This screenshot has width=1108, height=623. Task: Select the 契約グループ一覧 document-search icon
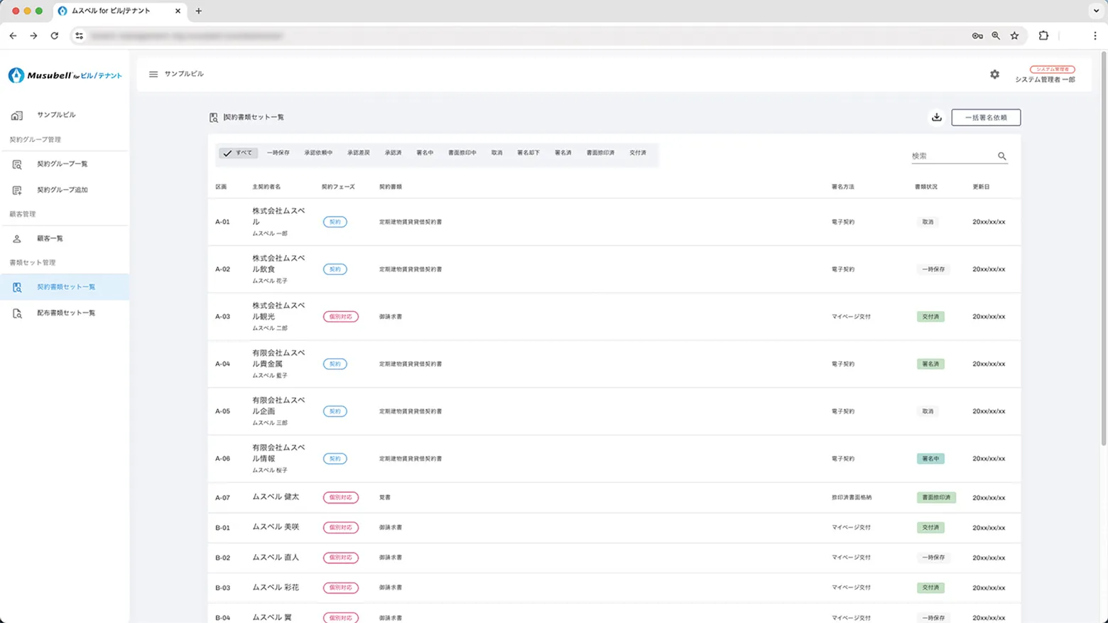[x=16, y=164]
